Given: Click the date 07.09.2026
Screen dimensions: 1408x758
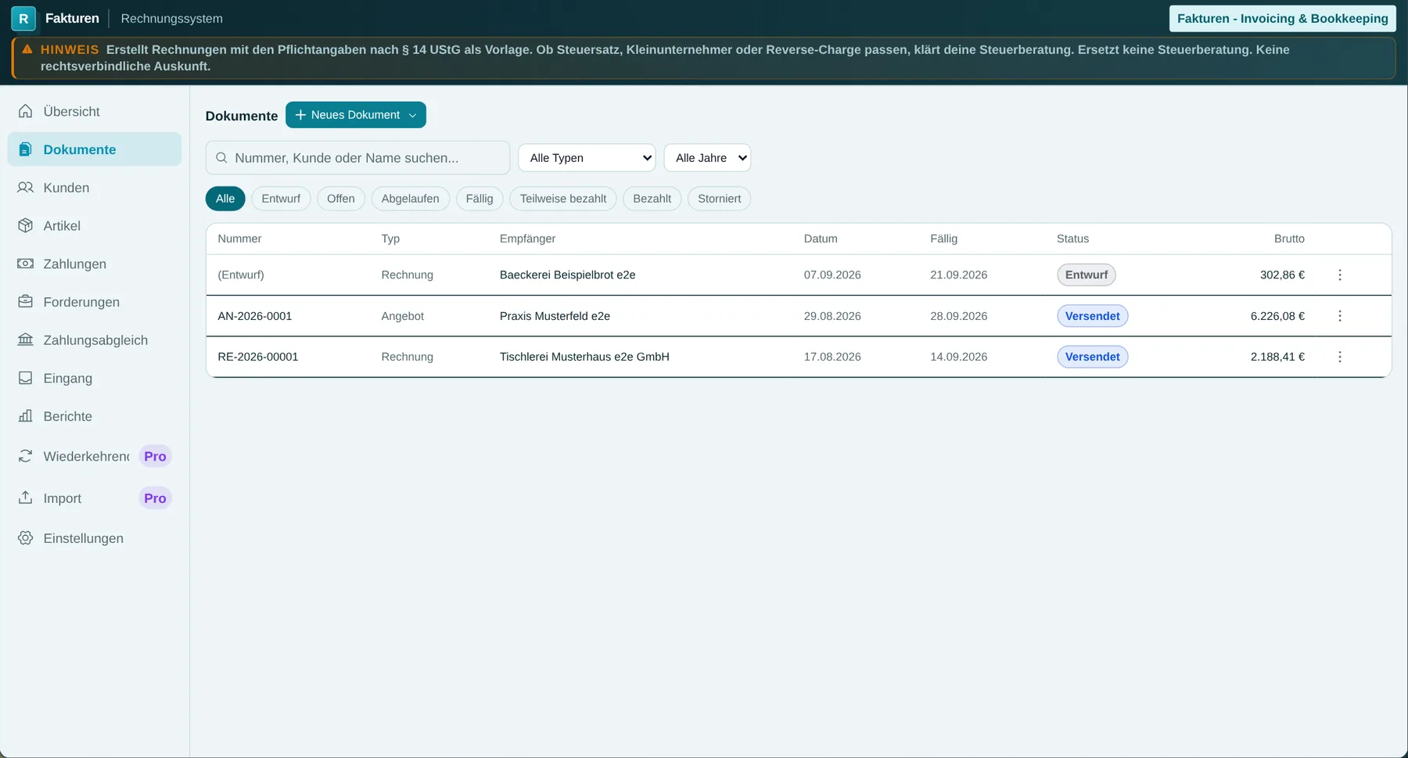Looking at the screenshot, I should click(832, 275).
